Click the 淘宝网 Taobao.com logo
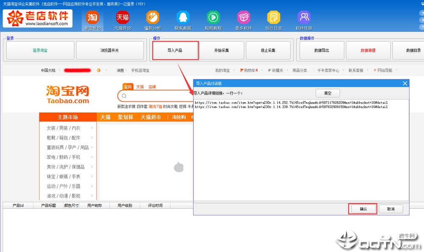The height and width of the screenshot is (252, 424). click(x=67, y=95)
